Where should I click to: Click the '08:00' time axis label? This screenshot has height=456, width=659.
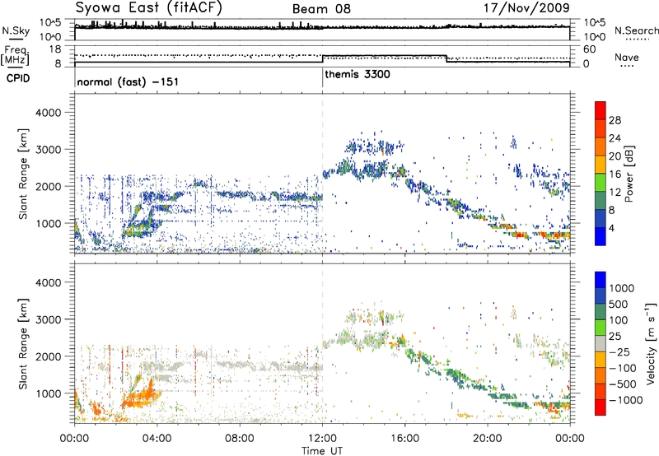coord(240,439)
